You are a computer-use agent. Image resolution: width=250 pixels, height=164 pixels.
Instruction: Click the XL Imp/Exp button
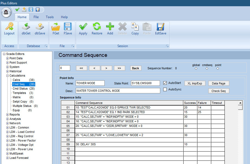pos(195,83)
